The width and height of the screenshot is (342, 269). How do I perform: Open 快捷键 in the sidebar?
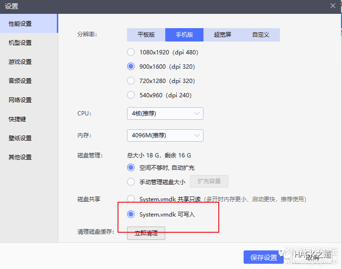pos(29,119)
